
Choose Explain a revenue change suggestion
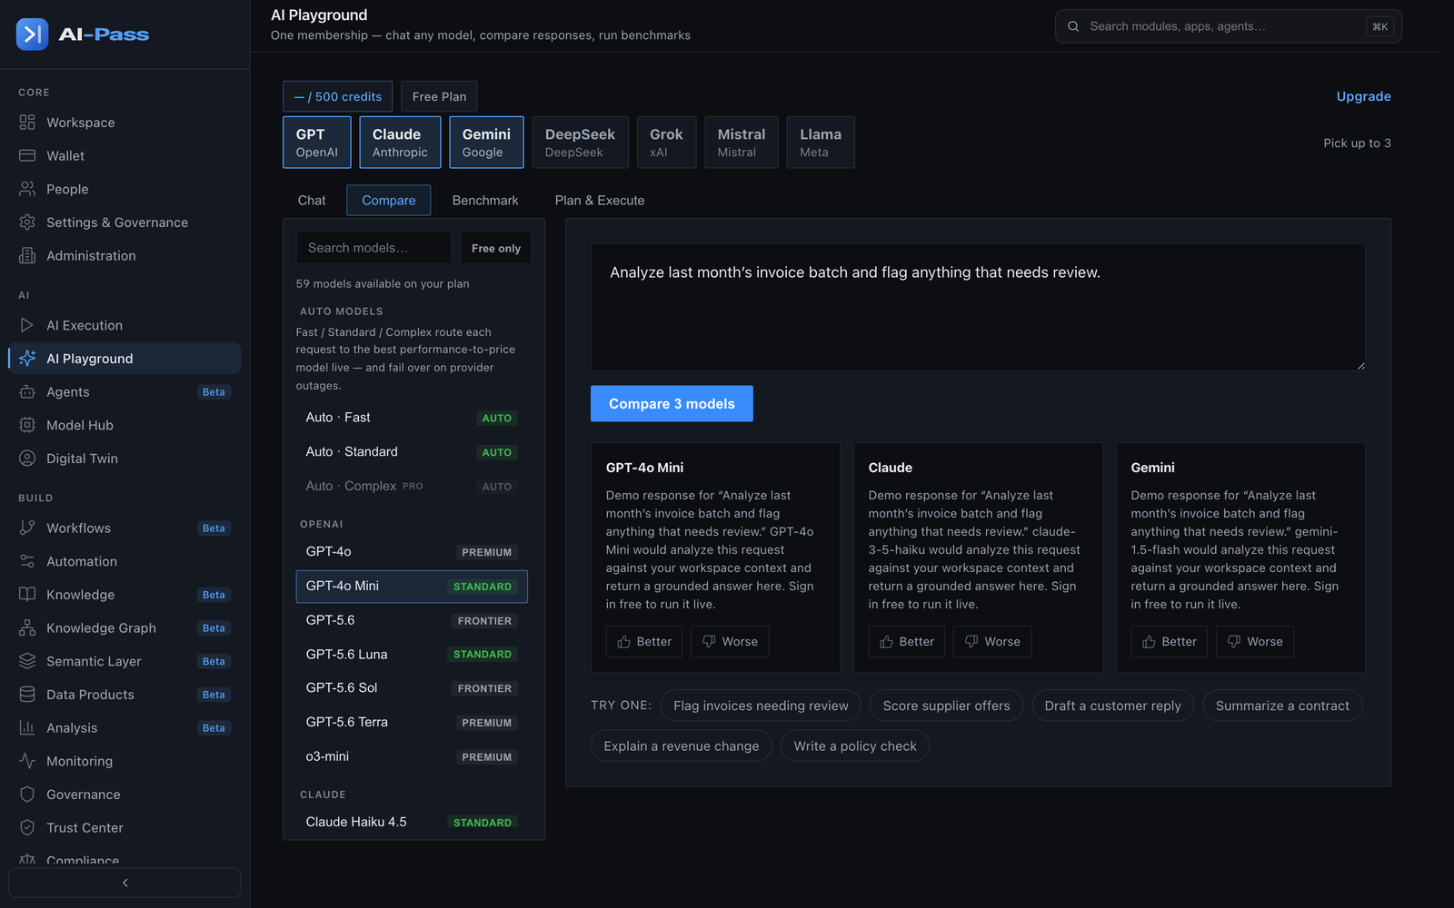(x=682, y=746)
